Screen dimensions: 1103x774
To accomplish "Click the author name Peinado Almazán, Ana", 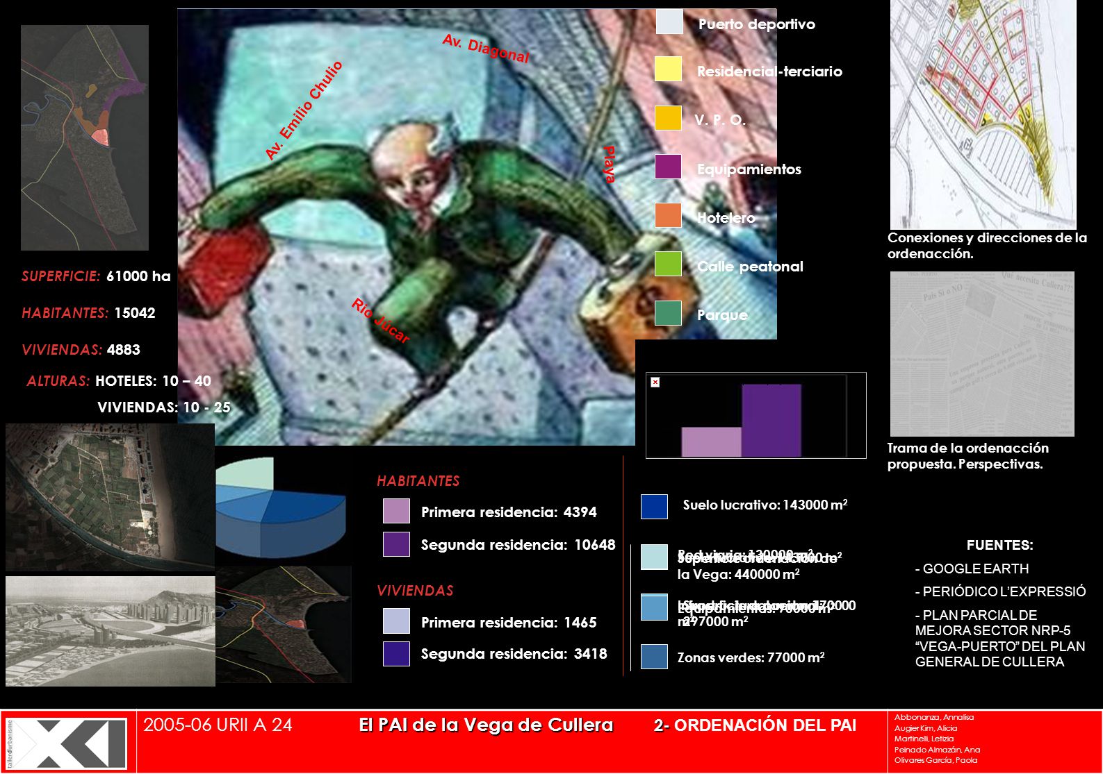I will point(937,750).
